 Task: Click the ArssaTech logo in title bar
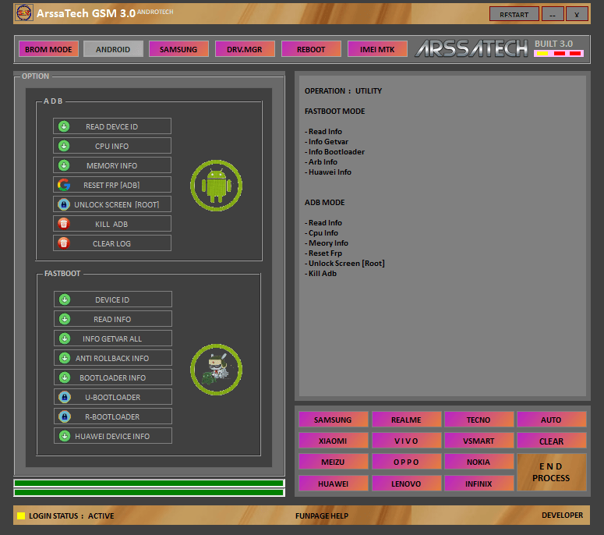[23, 13]
